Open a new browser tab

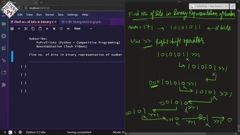pyautogui.click(x=41, y=3)
